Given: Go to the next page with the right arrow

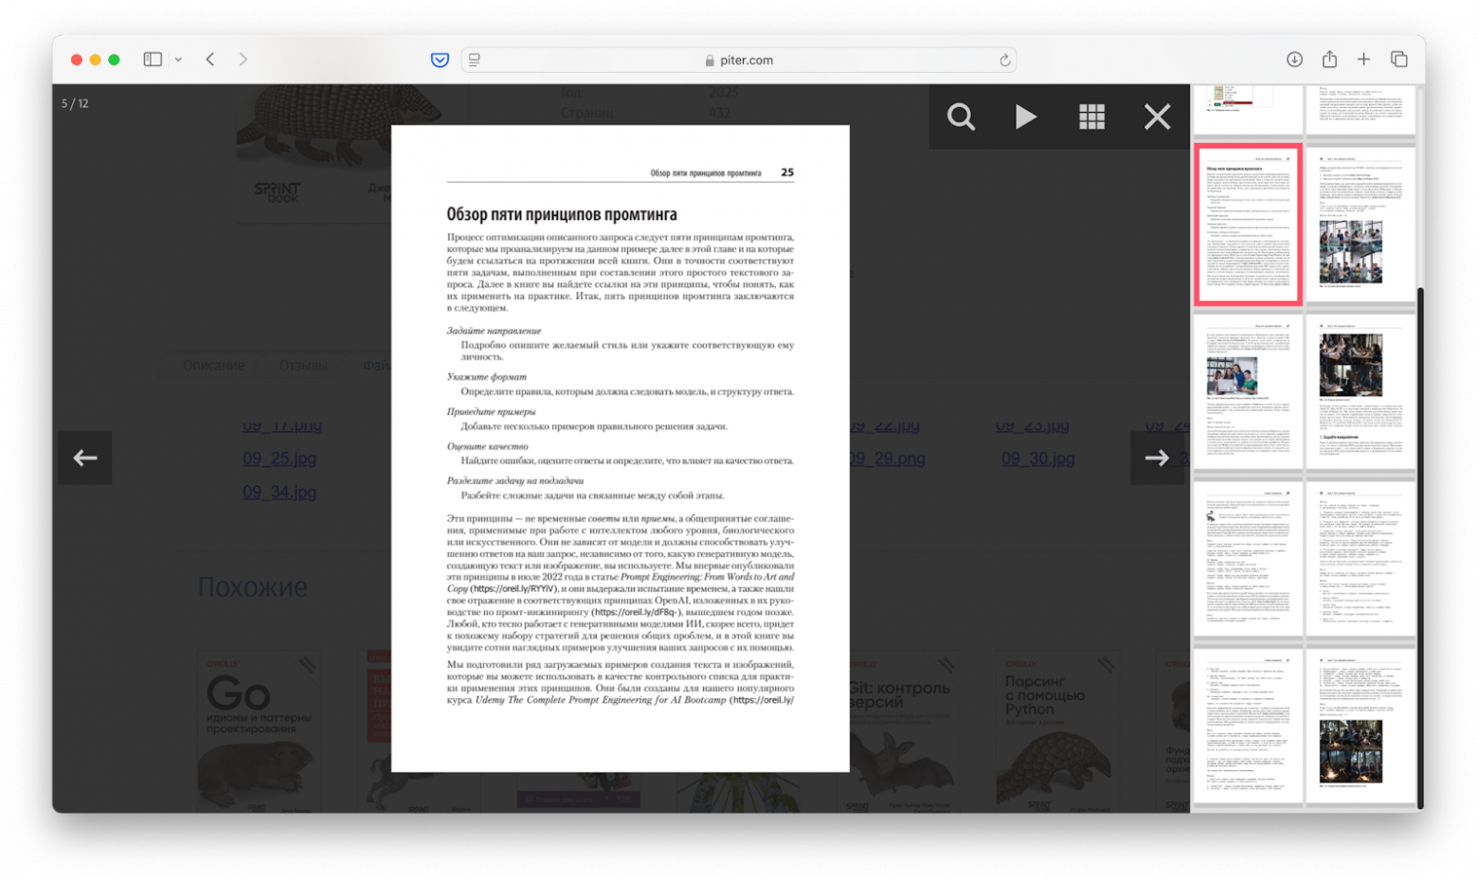Looking at the screenshot, I should (x=1157, y=458).
